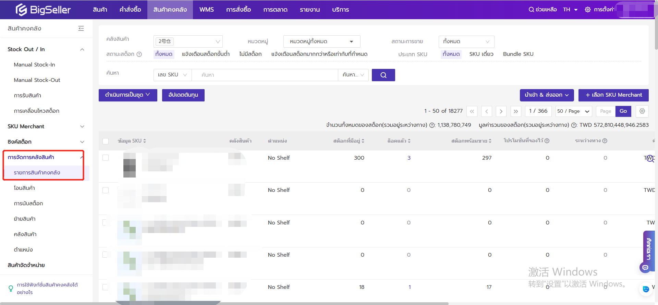658x305 pixels.
Task: Go to the next page arrow
Action: point(501,111)
